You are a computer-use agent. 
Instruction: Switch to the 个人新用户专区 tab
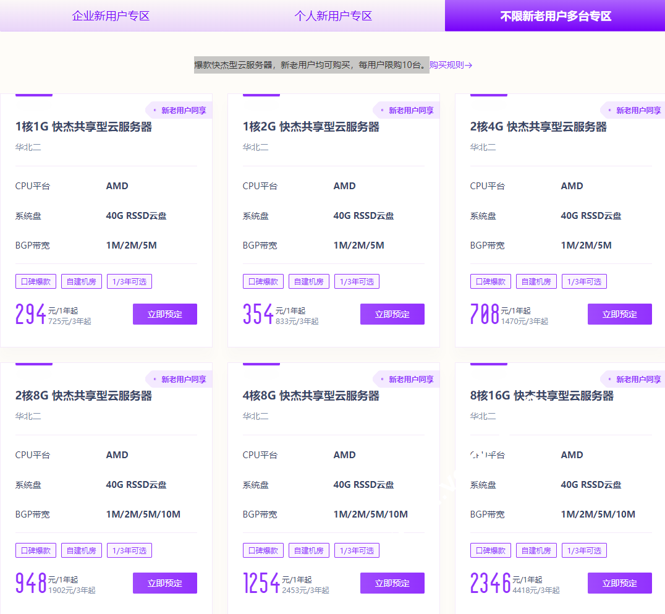[x=333, y=15]
